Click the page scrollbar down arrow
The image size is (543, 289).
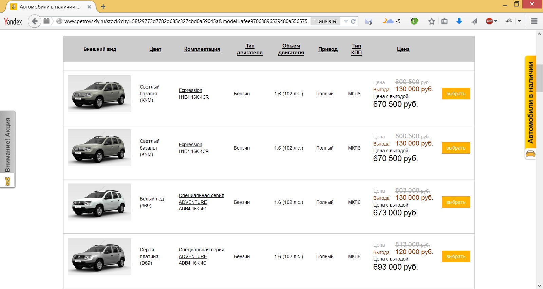pyautogui.click(x=540, y=286)
